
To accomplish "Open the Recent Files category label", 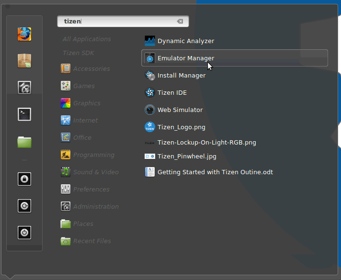I will click(x=92, y=241).
